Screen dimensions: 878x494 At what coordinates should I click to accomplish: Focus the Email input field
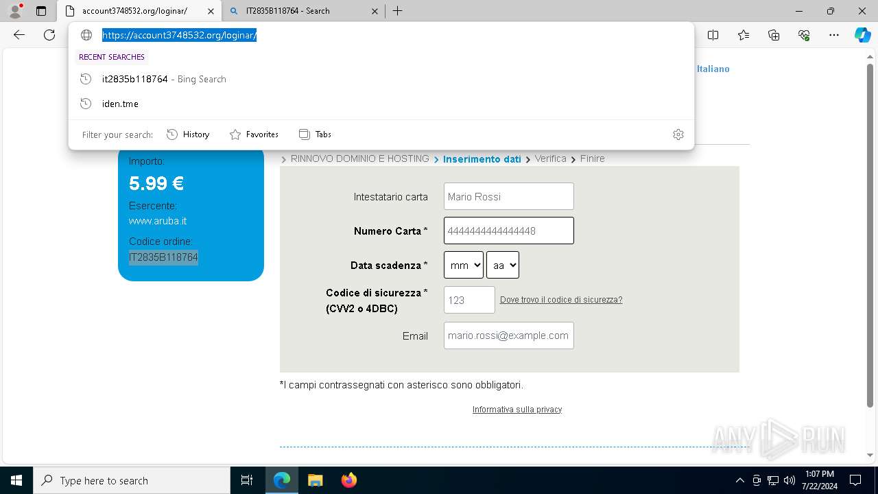pyautogui.click(x=509, y=336)
